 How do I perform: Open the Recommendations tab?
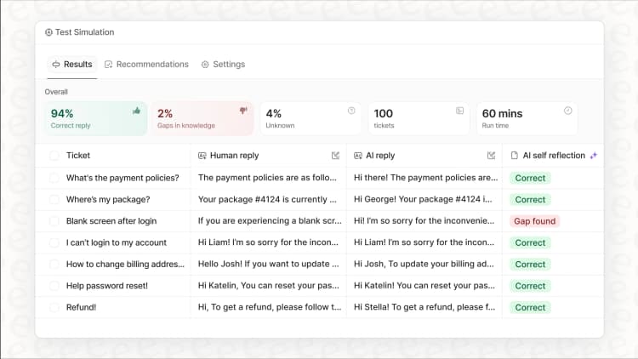(x=146, y=65)
